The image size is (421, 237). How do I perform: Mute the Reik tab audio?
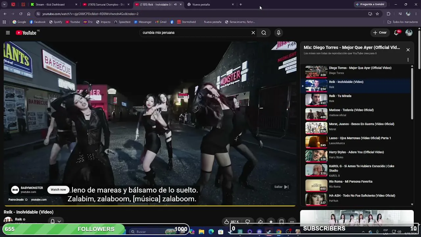click(x=175, y=5)
